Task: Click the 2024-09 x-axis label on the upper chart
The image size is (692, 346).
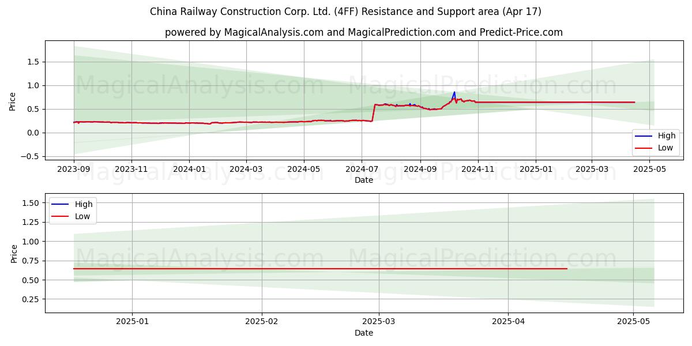Action: [x=420, y=170]
